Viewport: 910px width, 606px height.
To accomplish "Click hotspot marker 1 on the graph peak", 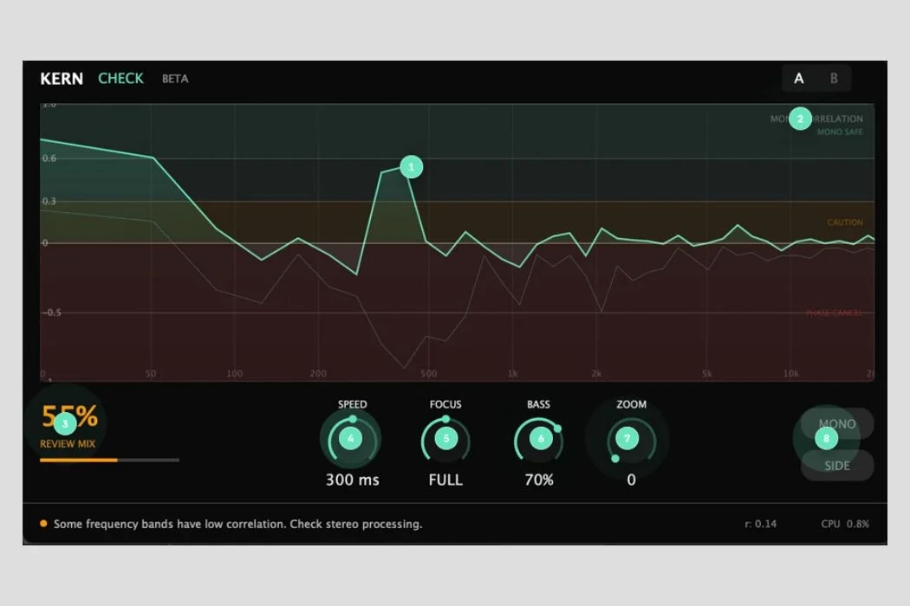I will 412,167.
